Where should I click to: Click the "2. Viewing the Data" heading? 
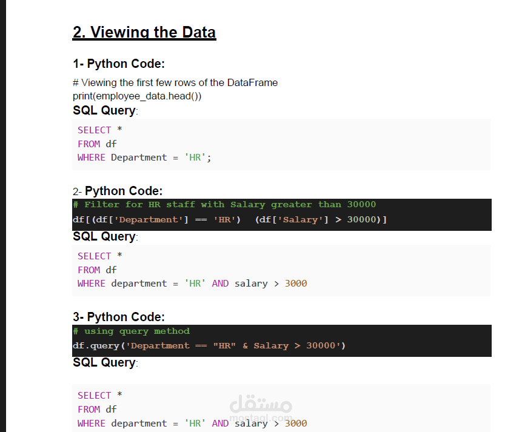(x=144, y=32)
